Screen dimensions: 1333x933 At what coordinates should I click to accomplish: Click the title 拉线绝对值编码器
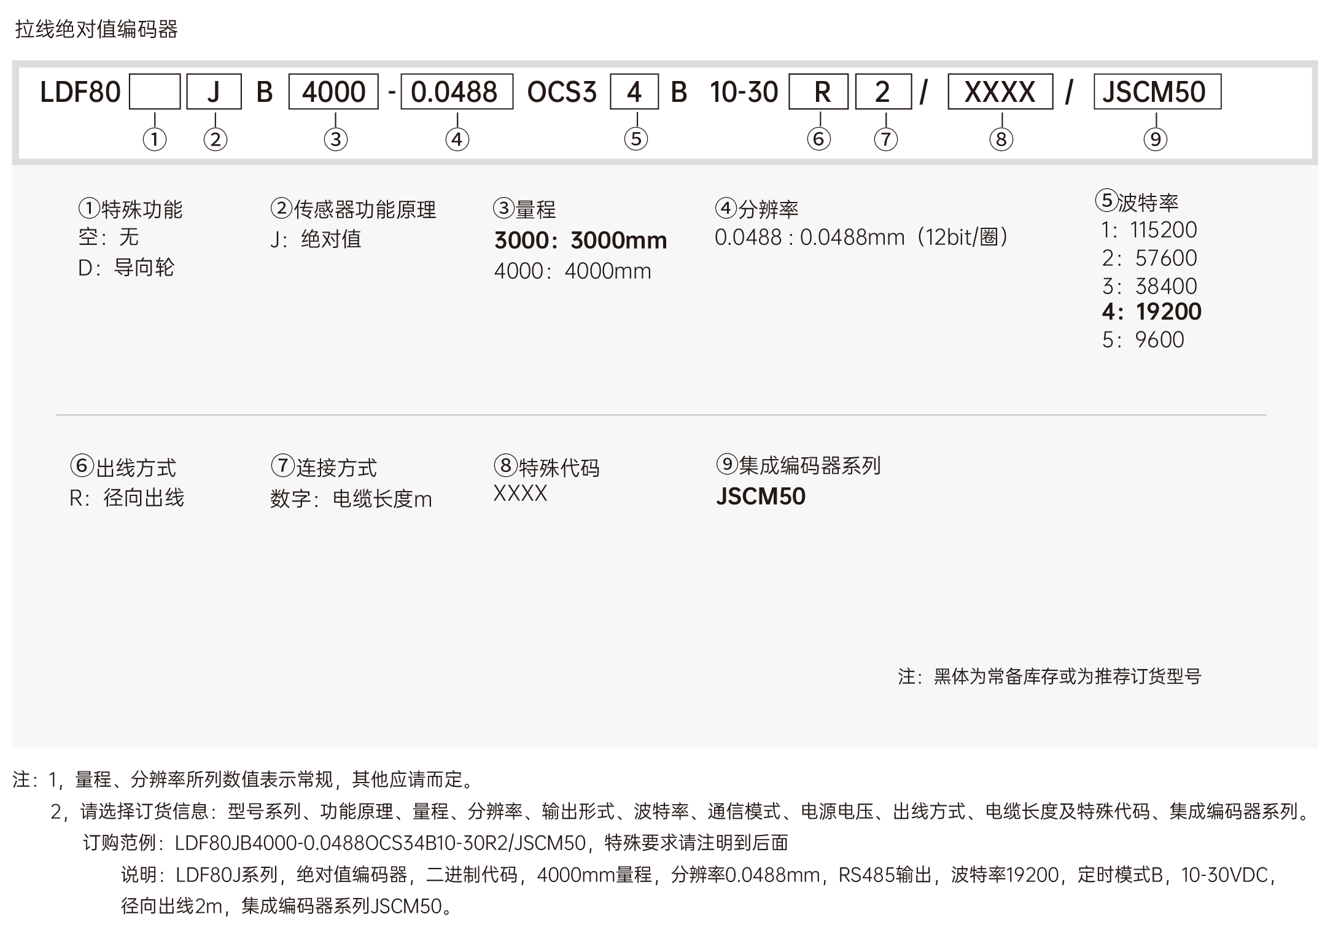tap(96, 29)
